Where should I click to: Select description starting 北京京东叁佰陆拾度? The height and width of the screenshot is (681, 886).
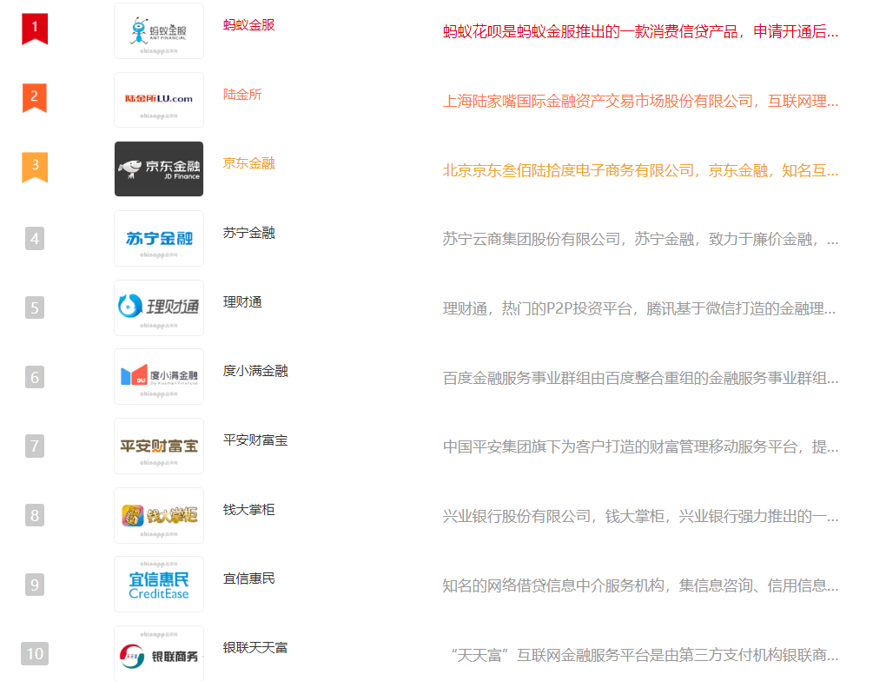(x=640, y=170)
